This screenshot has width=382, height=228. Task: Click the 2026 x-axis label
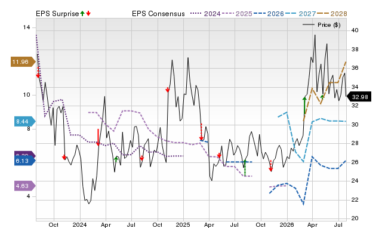pos(286,224)
